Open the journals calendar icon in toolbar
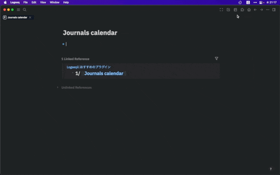 coord(235,10)
